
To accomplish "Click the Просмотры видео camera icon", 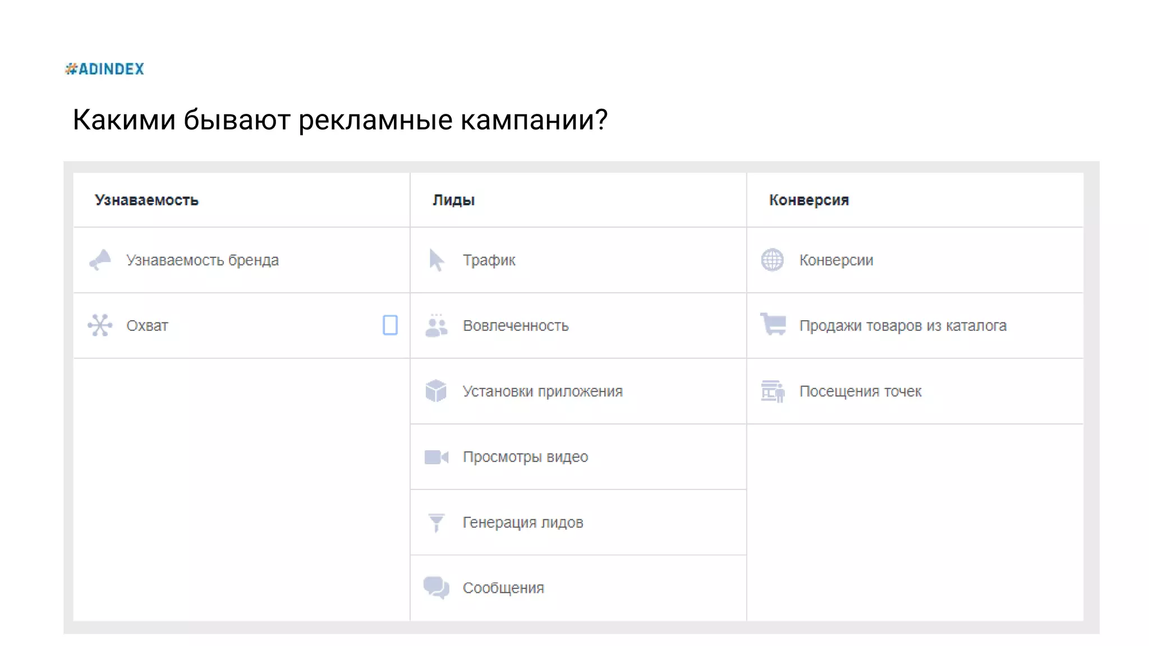I will [x=436, y=457].
